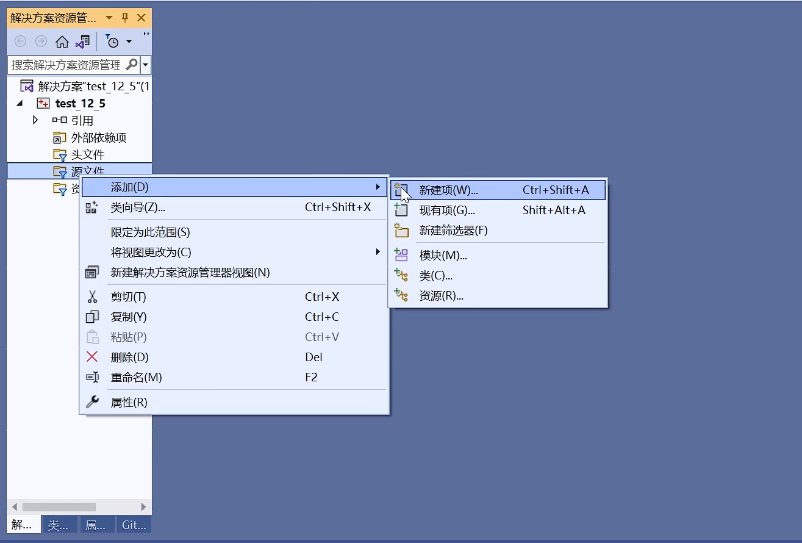Collapse the test_12_5 project node

[20, 104]
